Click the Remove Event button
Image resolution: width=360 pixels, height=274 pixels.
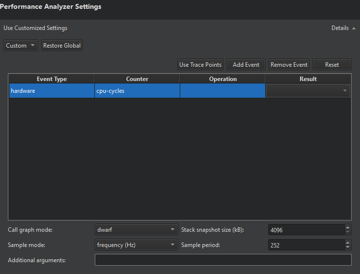[289, 65]
